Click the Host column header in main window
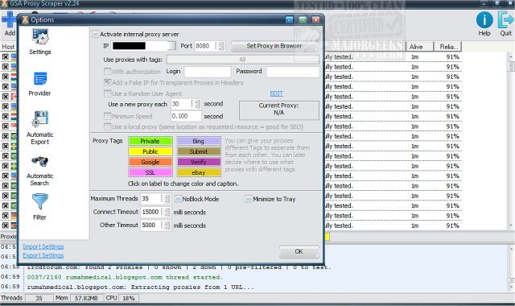515x306 pixels. (8, 47)
